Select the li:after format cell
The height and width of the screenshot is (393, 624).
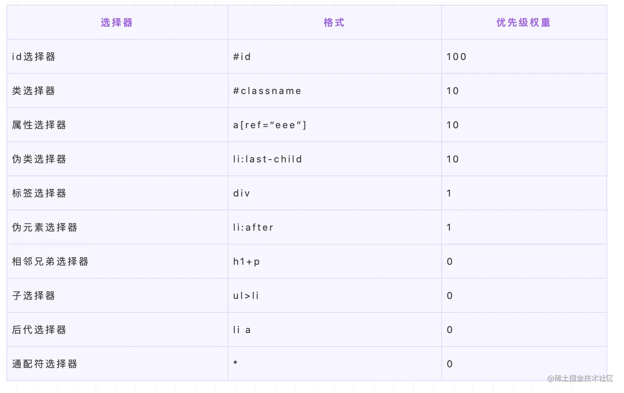pyautogui.click(x=253, y=228)
